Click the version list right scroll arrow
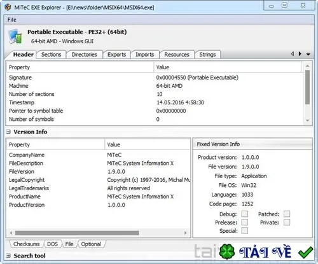The image size is (318, 264). [x=185, y=233]
